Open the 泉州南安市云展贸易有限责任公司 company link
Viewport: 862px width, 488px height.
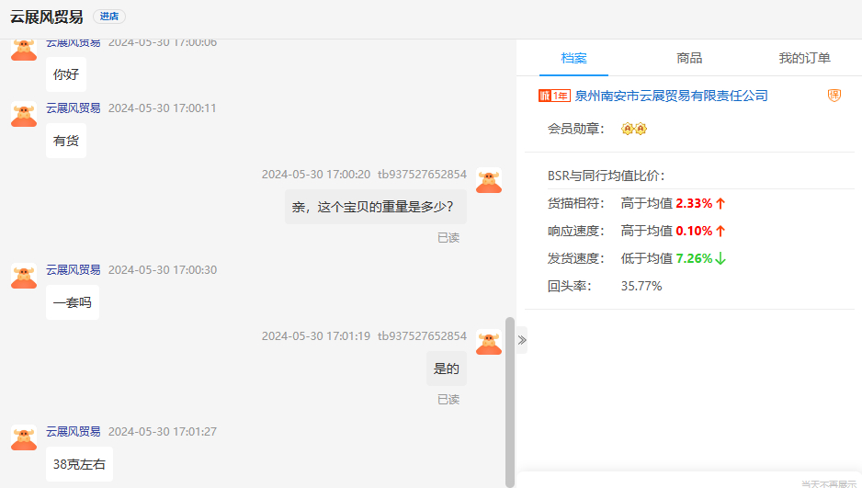point(671,96)
